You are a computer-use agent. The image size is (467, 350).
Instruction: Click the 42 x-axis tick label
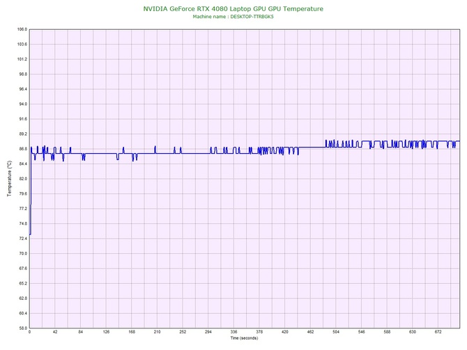pyautogui.click(x=55, y=332)
